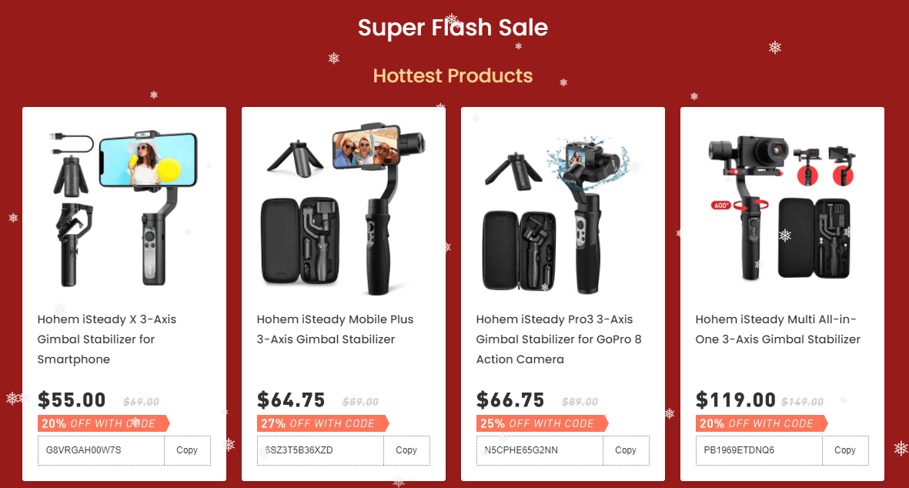Select the 6SZ3T5B36XZD code field
This screenshot has height=488, width=909.
point(321,450)
